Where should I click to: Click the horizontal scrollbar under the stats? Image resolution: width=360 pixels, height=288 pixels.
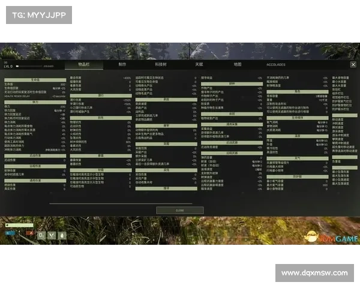121,203
